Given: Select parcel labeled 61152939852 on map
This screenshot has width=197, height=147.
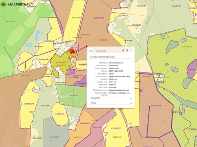Looking at the screenshot, I should (x=85, y=123).
